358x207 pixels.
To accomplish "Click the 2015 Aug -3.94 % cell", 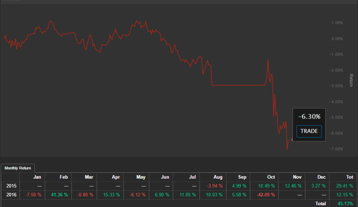I will 213,186.
